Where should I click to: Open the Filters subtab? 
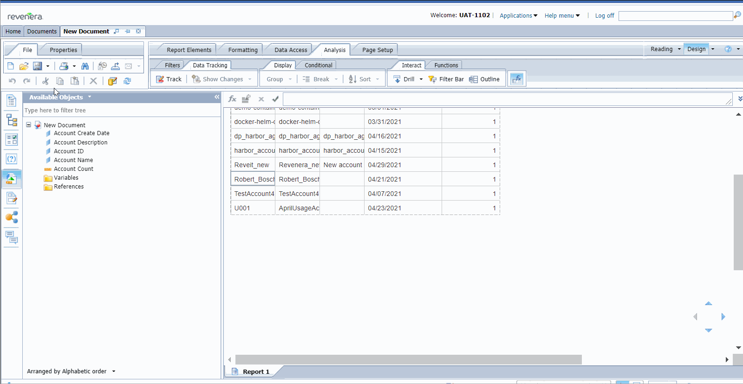tap(172, 65)
